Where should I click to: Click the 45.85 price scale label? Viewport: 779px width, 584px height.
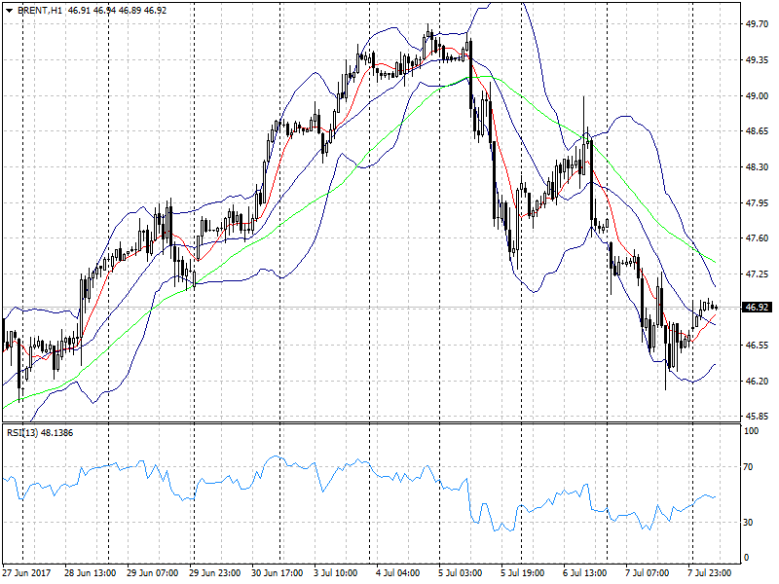pyautogui.click(x=757, y=416)
